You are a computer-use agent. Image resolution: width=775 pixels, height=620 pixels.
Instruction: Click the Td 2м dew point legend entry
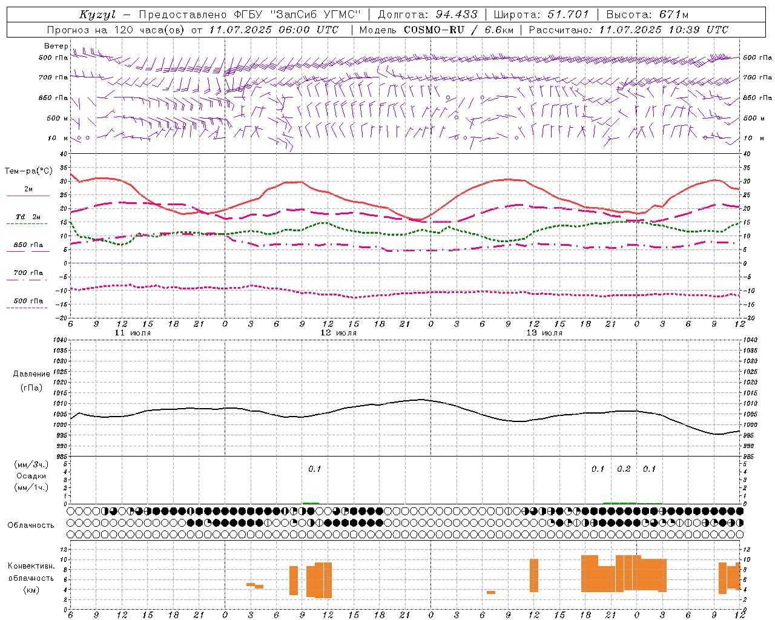[x=28, y=217]
